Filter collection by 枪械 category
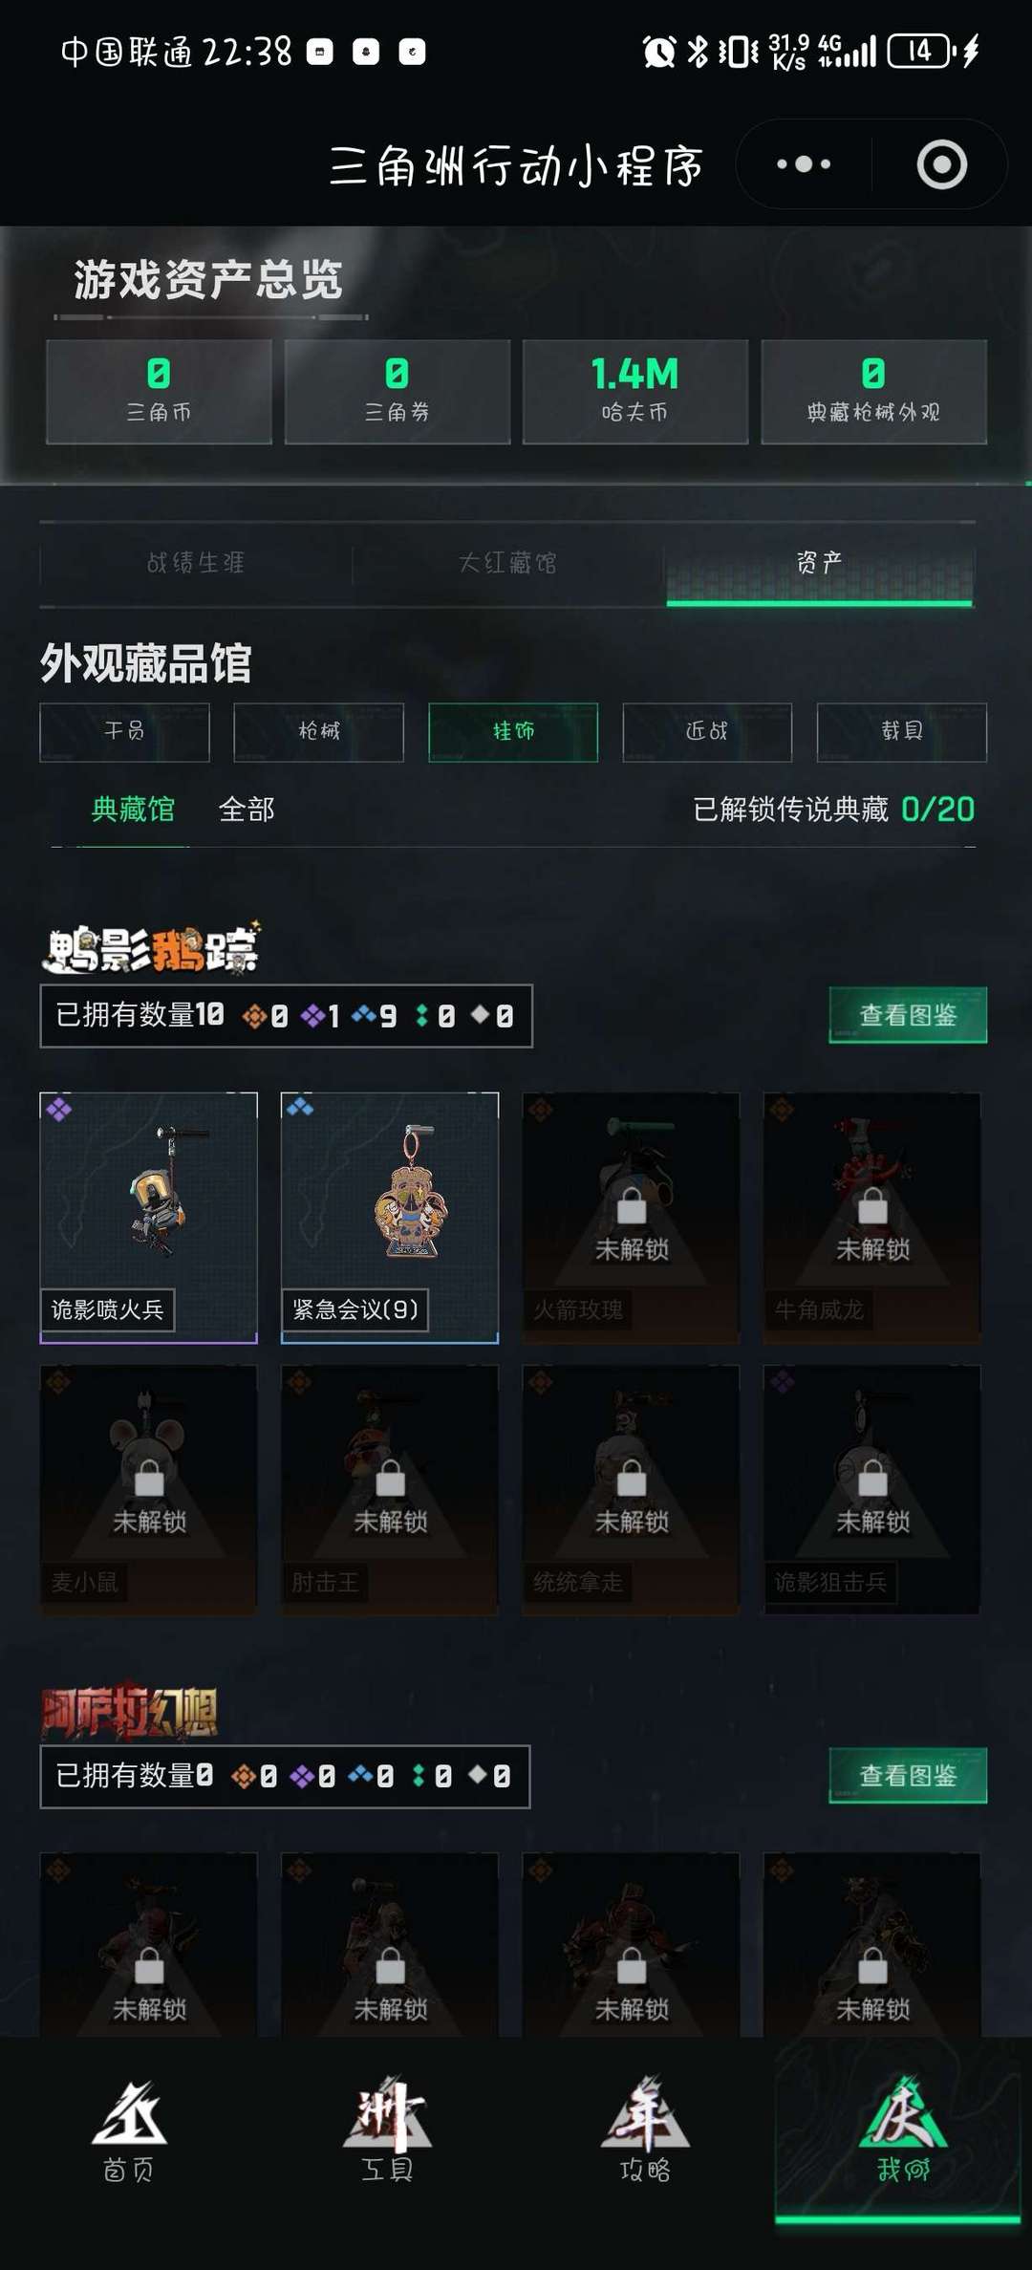 point(318,732)
